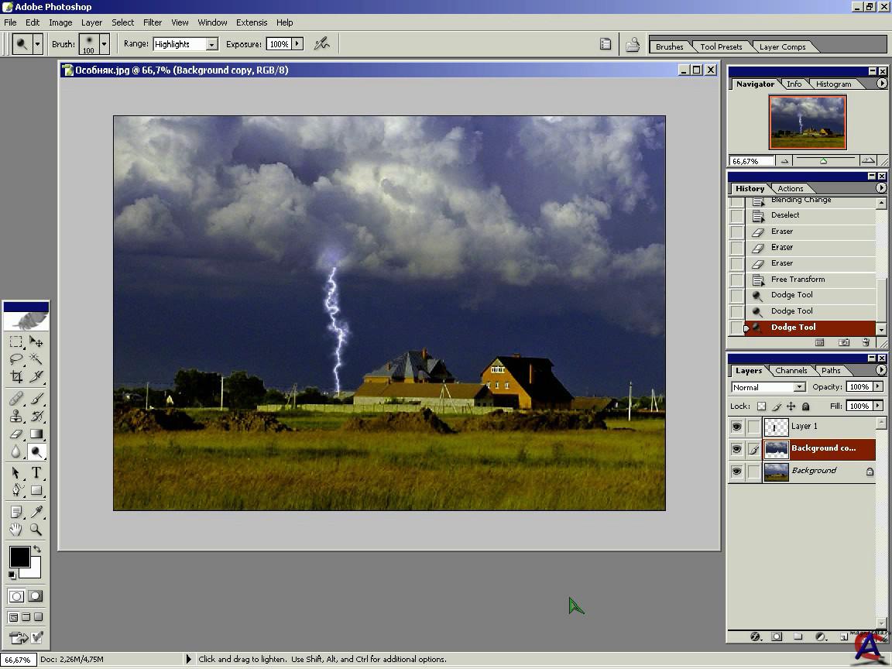Activate the Eraser tool in toolbox
The image size is (892, 669).
[16, 434]
